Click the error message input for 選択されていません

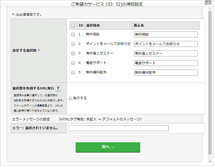[118, 128]
